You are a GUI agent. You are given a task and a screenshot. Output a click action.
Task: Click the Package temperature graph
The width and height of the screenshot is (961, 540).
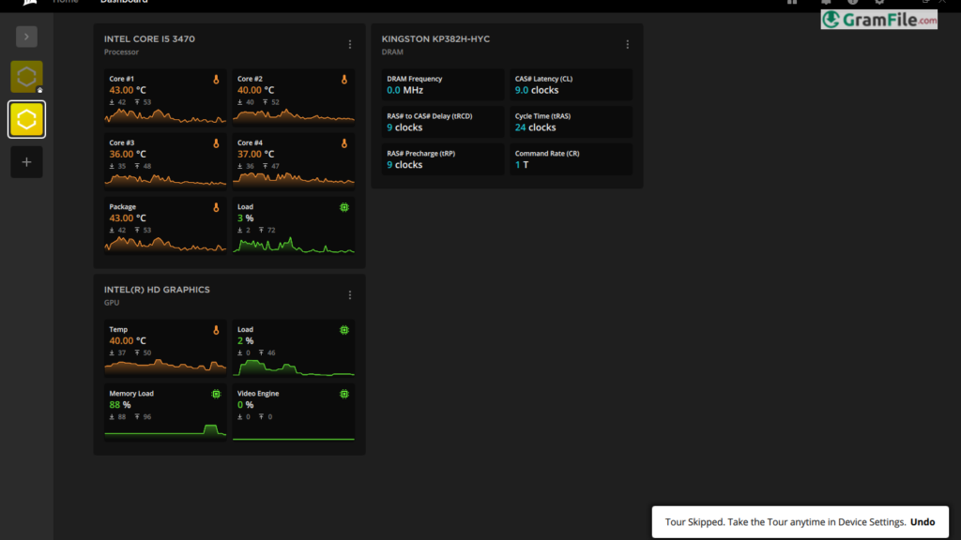[x=165, y=243]
